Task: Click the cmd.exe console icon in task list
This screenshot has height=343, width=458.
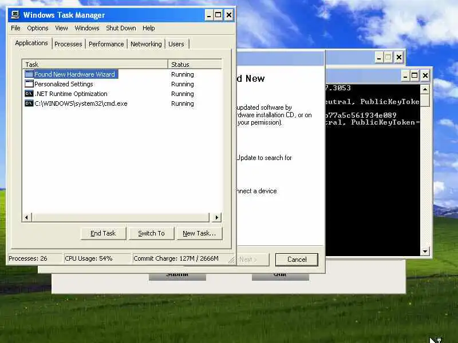Action: coord(29,103)
